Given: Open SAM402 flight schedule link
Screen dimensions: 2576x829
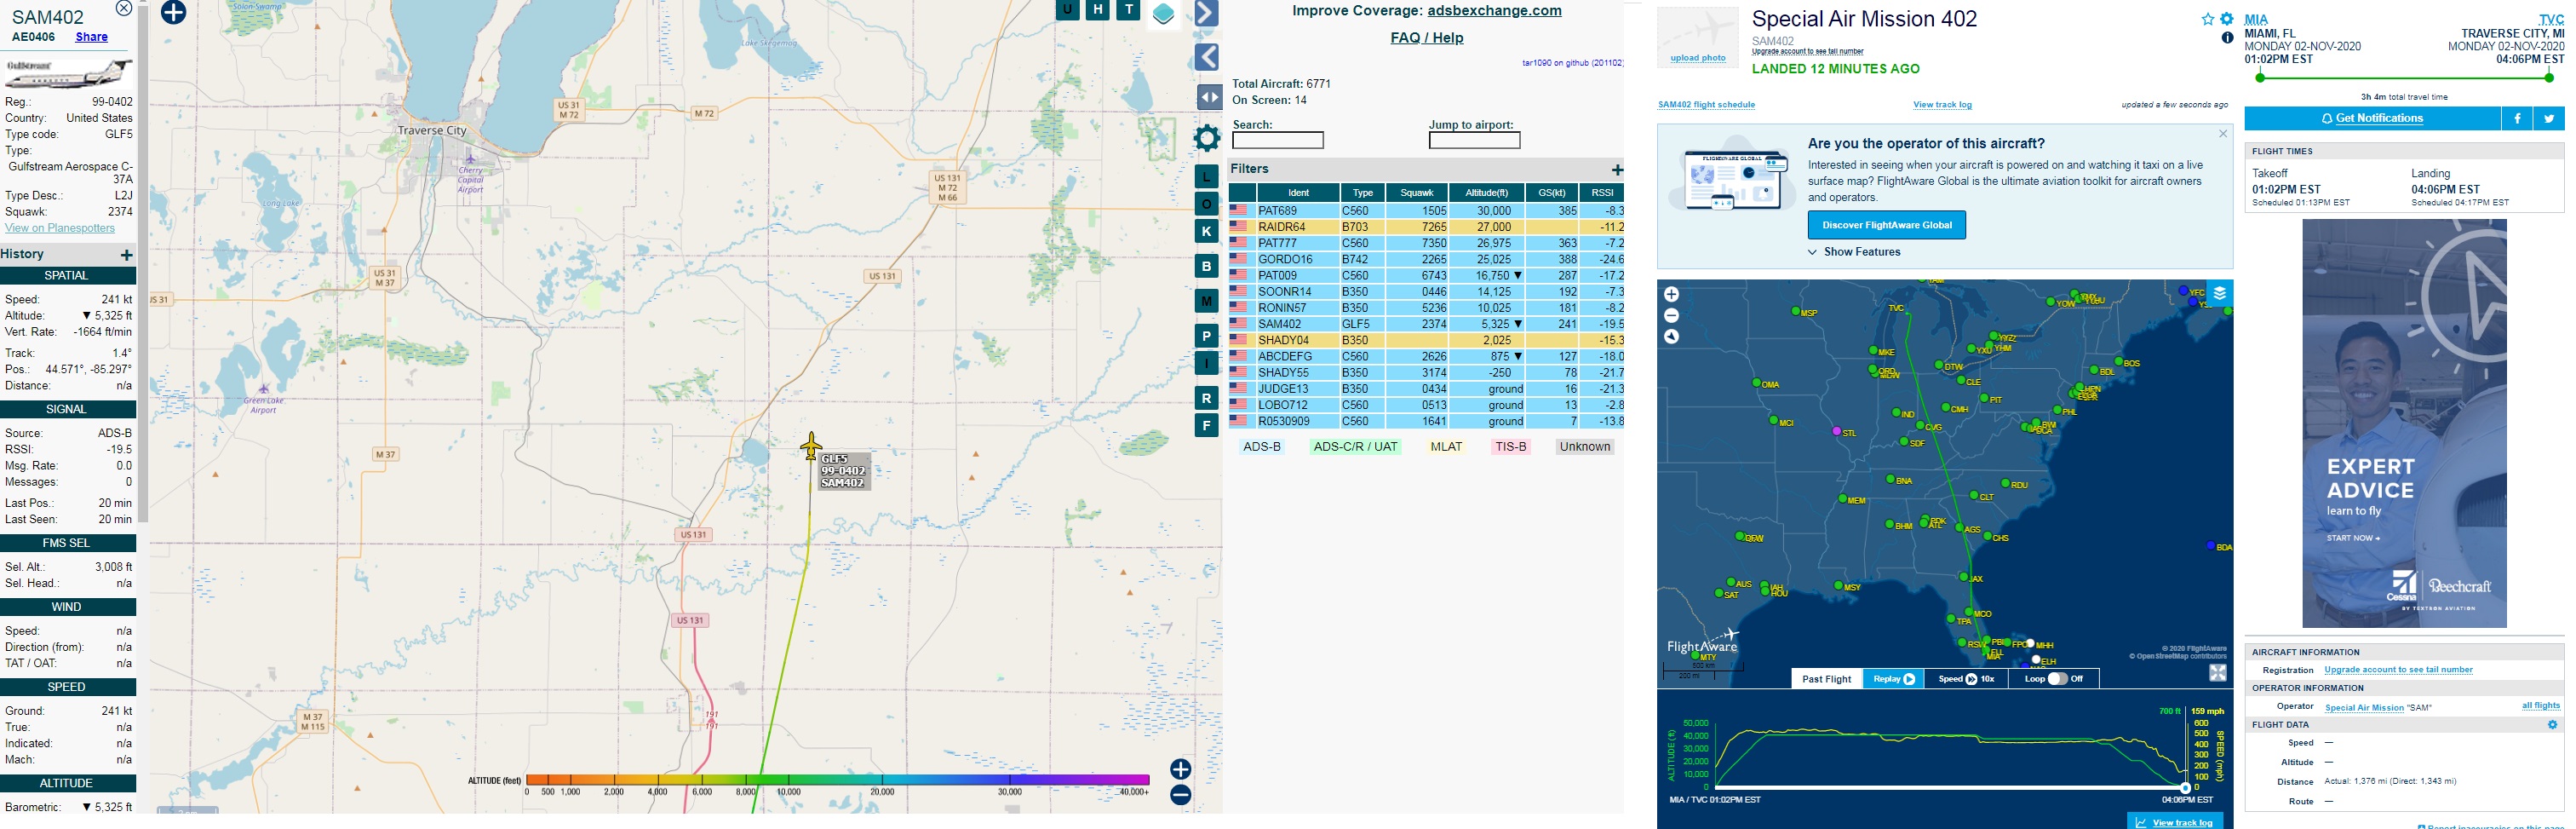Looking at the screenshot, I should pyautogui.click(x=1706, y=105).
